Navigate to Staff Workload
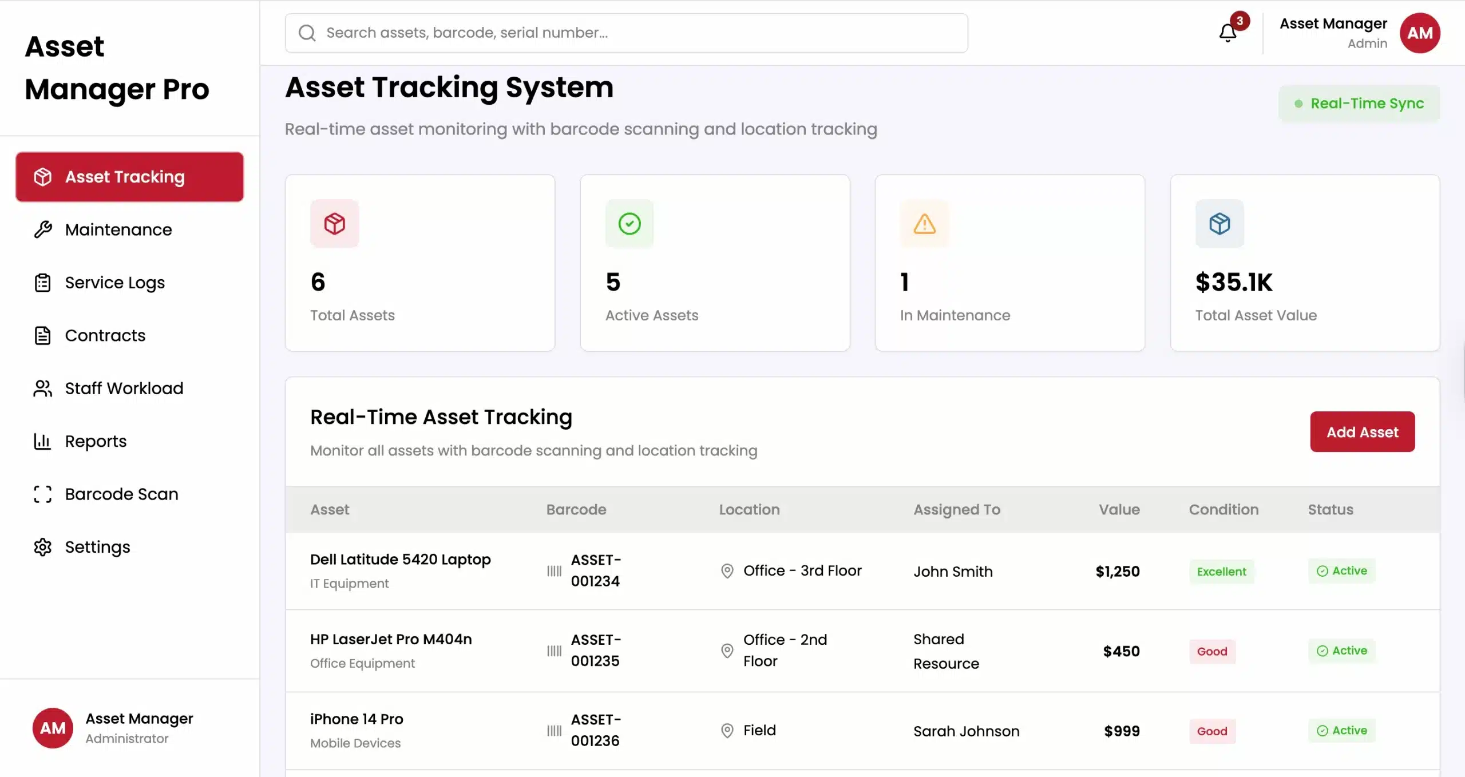The width and height of the screenshot is (1465, 777). click(124, 388)
